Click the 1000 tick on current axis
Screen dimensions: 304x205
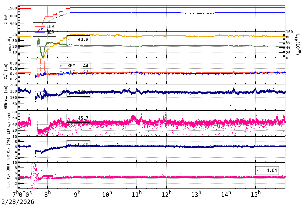click(x=12, y=16)
